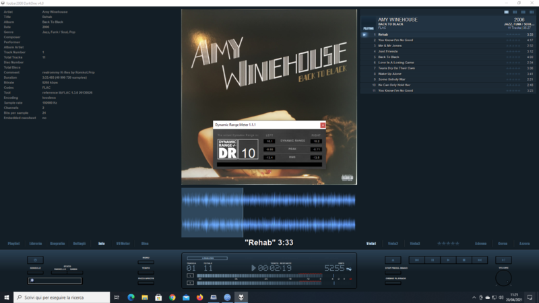Open the Playlist tab
The image size is (539, 303).
[x=13, y=243]
